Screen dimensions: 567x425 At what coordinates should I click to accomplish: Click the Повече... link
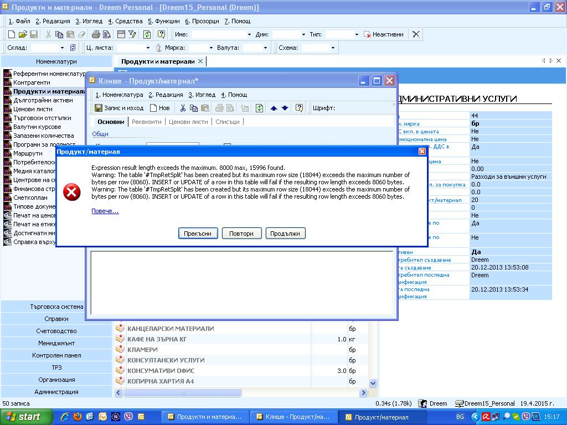click(x=105, y=211)
